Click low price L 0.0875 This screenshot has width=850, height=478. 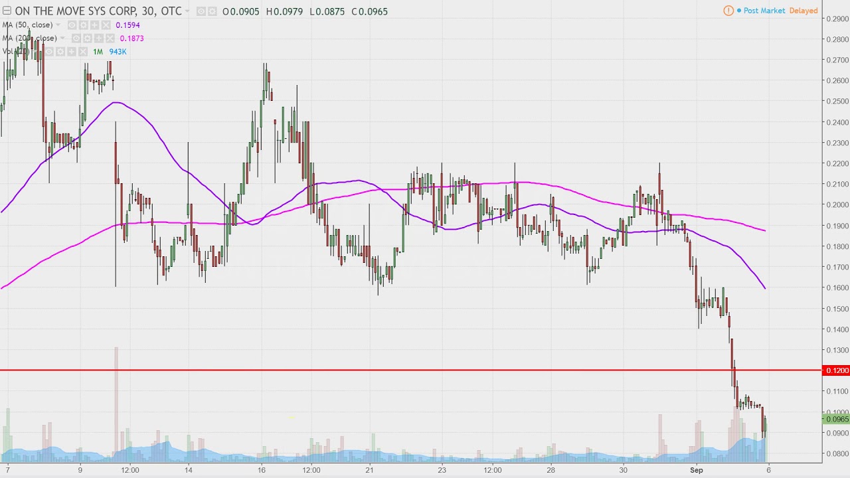(x=327, y=11)
